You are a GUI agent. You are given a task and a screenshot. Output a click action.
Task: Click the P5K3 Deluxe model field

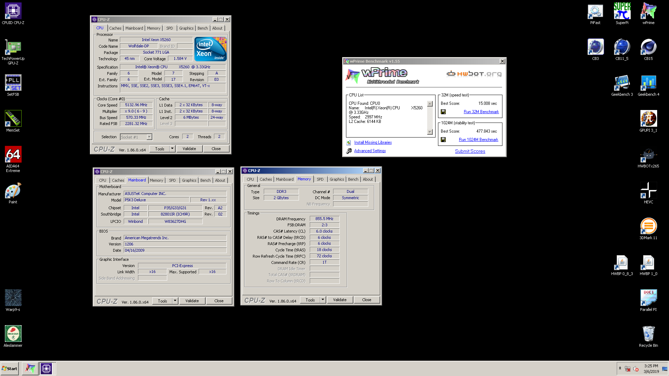click(x=156, y=200)
